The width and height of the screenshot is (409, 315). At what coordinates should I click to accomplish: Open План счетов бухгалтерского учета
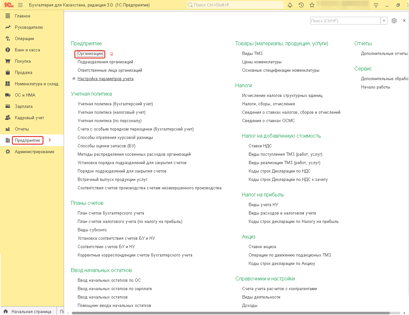tap(111, 213)
